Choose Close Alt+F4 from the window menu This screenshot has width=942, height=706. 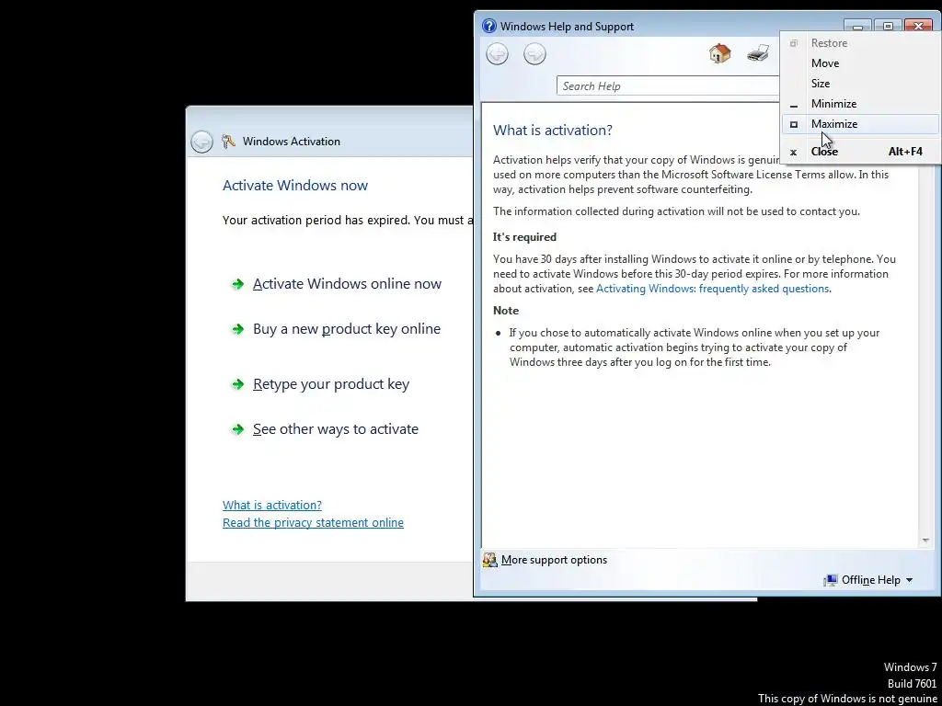pos(860,152)
